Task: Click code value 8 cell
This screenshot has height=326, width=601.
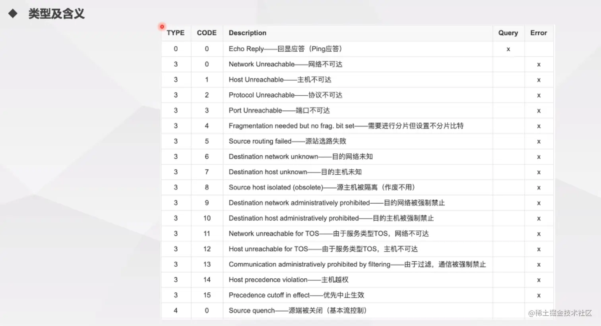Action: point(207,187)
